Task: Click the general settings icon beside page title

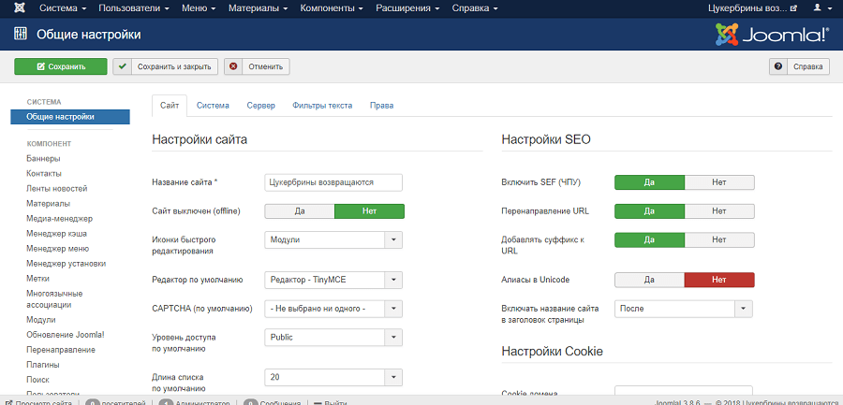Action: coord(21,36)
